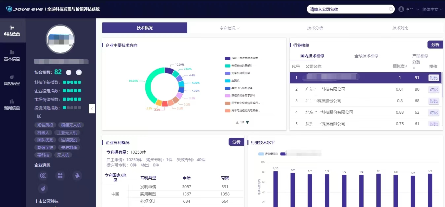Click the 工业无人机 tag
The image size is (445, 207).
coord(67,133)
